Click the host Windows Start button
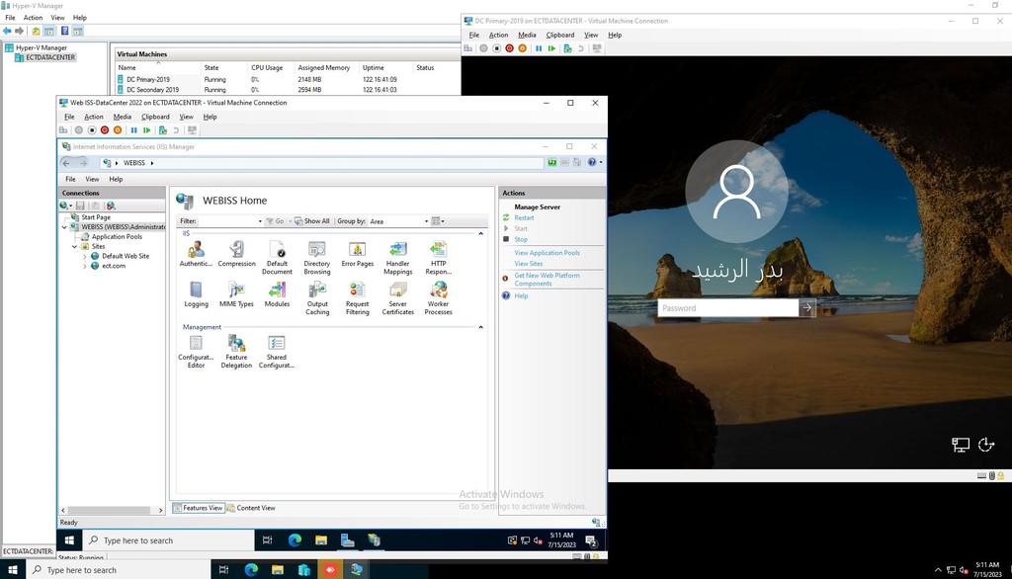This screenshot has width=1012, height=579. coord(13,569)
